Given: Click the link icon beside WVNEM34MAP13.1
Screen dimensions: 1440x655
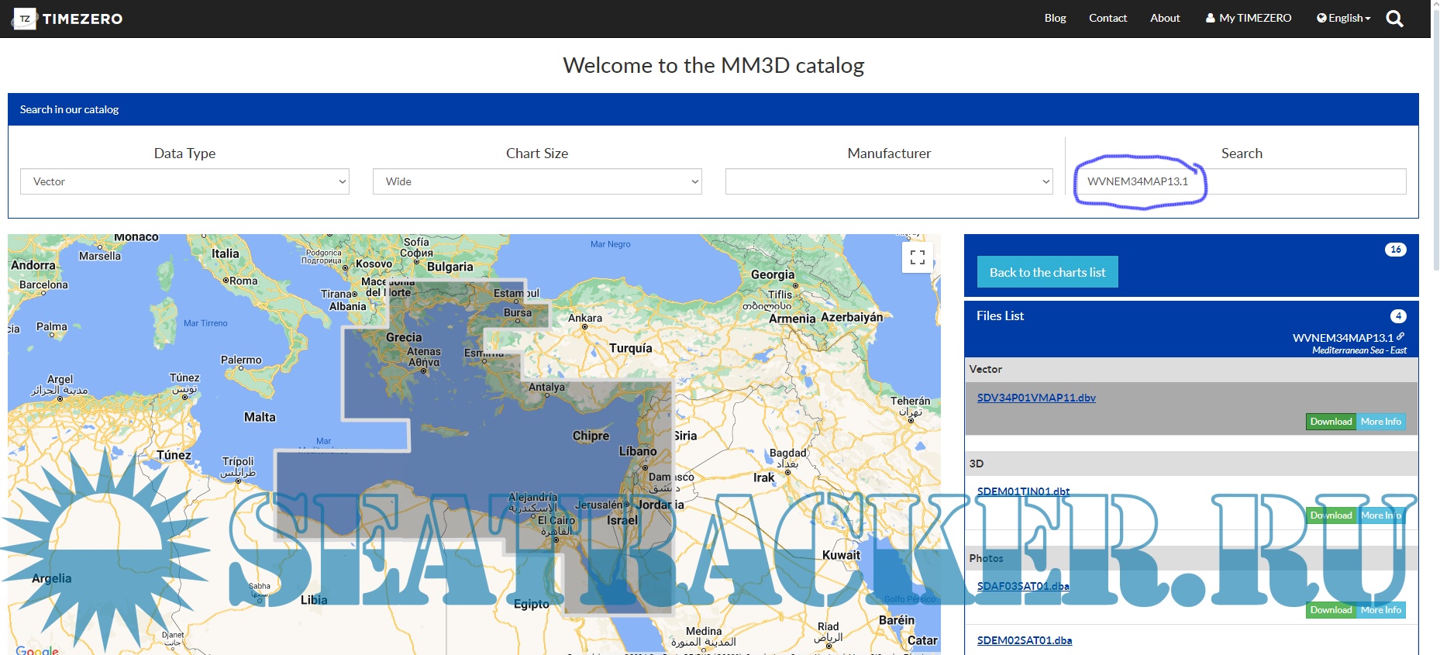Looking at the screenshot, I should pyautogui.click(x=1400, y=336).
